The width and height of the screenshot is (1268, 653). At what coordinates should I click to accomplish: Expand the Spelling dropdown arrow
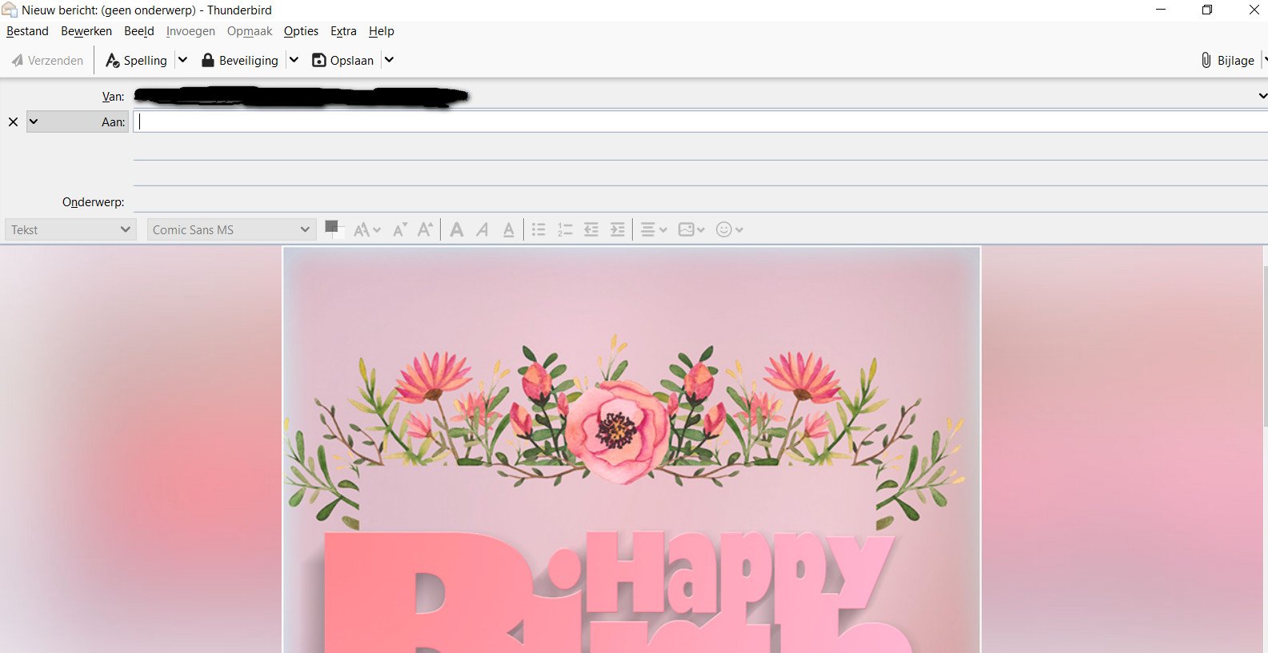coord(182,60)
